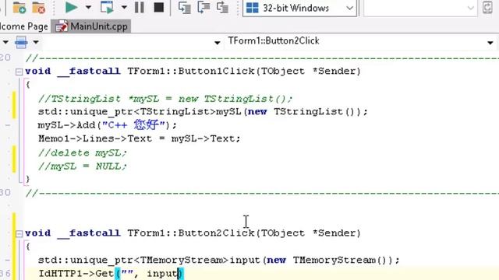Open dropdown beside Run Without Debugging icon
The height and width of the screenshot is (280, 499).
pos(124,7)
